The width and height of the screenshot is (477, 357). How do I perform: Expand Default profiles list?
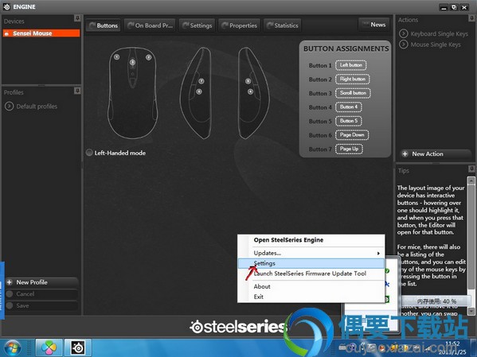[x=9, y=107]
